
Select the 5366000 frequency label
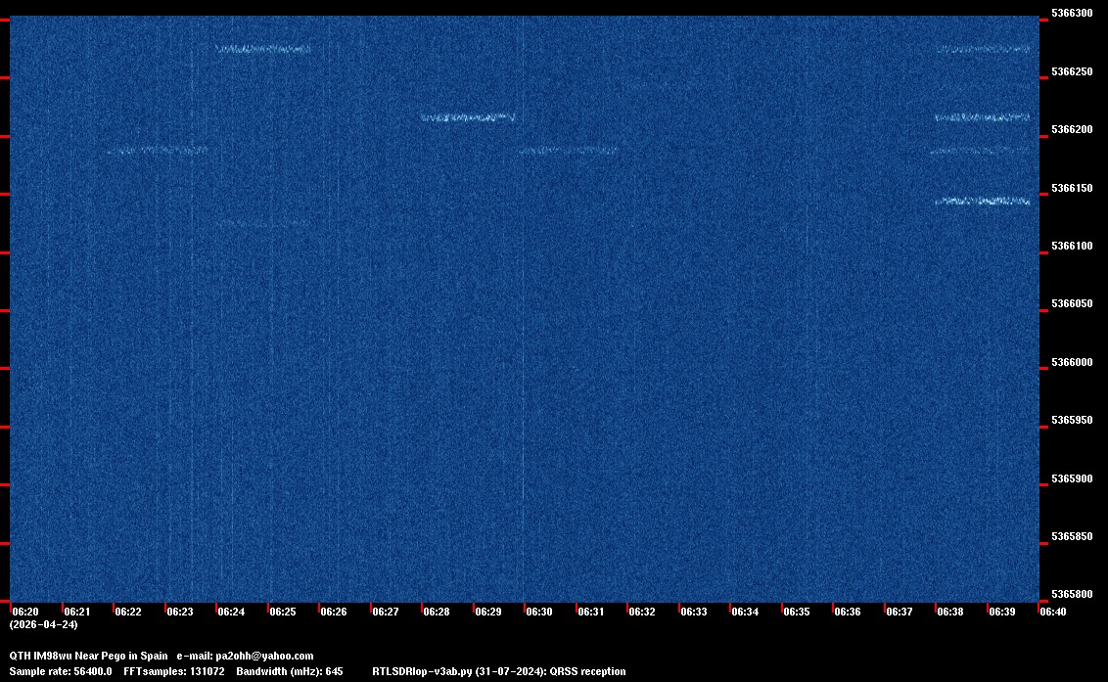[1071, 362]
